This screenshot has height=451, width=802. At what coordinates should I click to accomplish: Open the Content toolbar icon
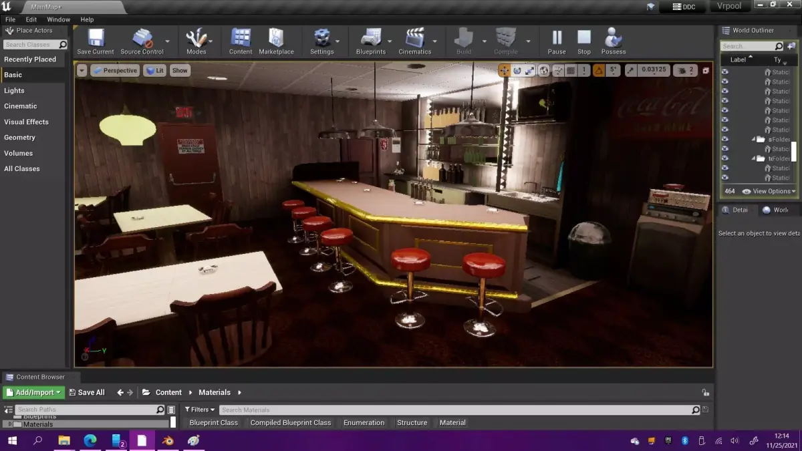point(241,41)
